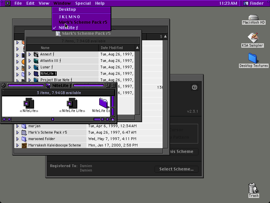Click horizontal scroll thumb in NiteLite ƒ window
The height and width of the screenshot is (203, 270).
click(x=53, y=119)
